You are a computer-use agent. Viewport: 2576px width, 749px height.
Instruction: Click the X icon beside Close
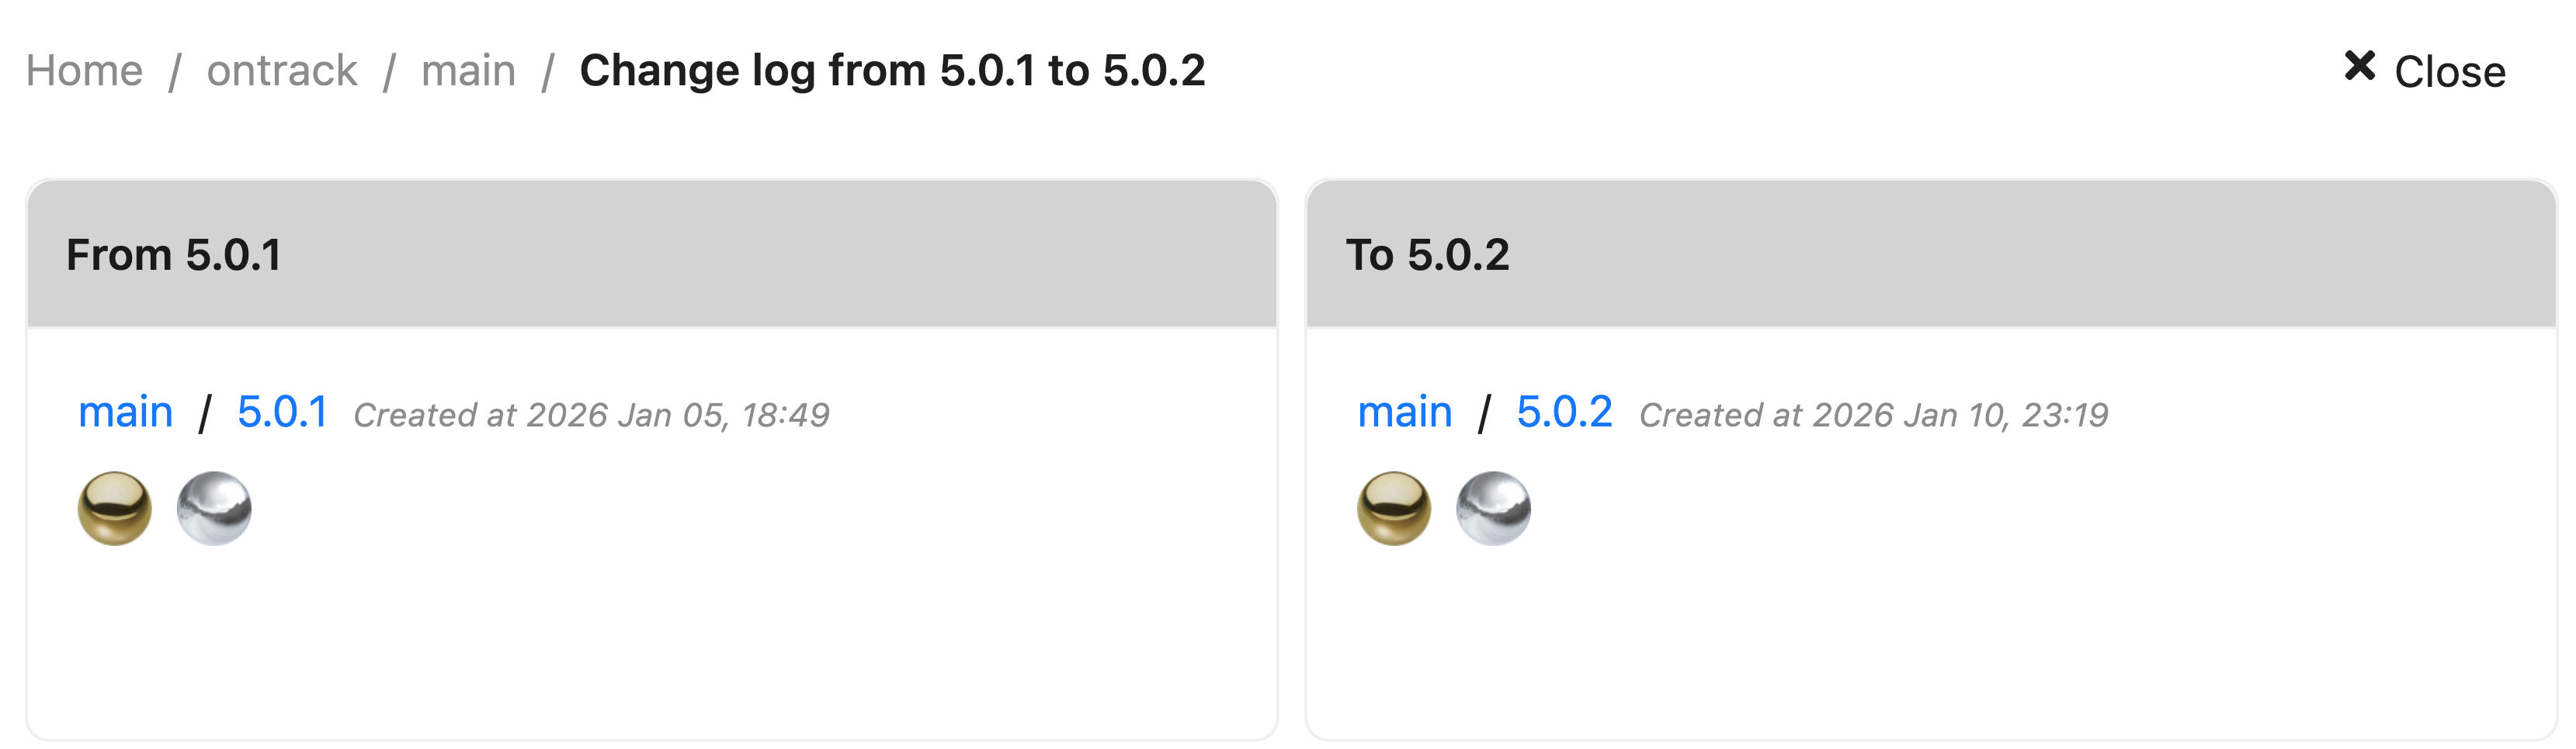tap(2360, 67)
